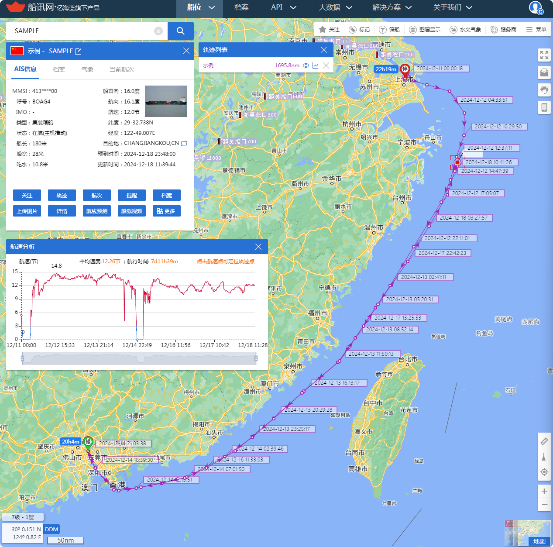Click the search magnifier button
This screenshot has width=553, height=547.
click(180, 31)
